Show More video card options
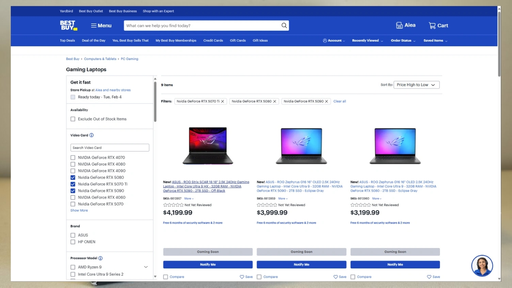Screen dimensions: 512x288 [79, 210]
